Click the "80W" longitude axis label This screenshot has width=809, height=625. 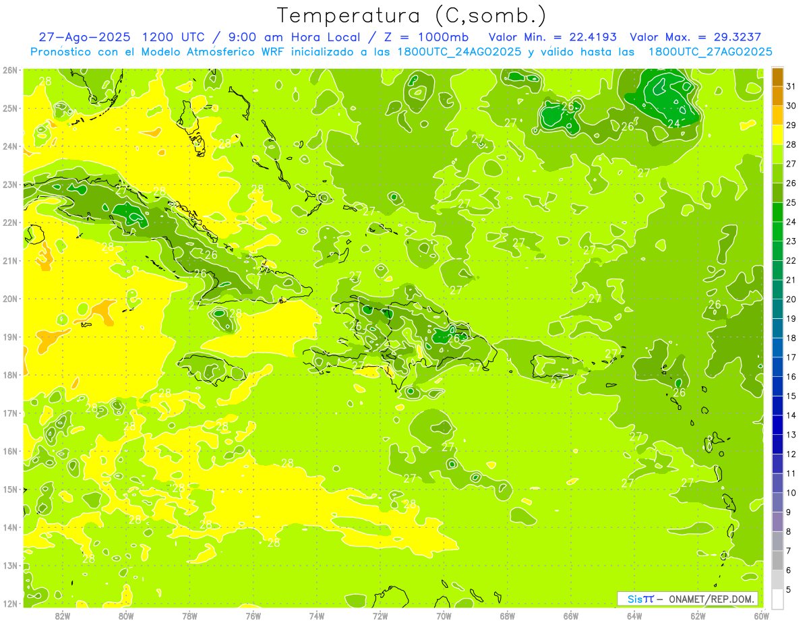pyautogui.click(x=126, y=616)
